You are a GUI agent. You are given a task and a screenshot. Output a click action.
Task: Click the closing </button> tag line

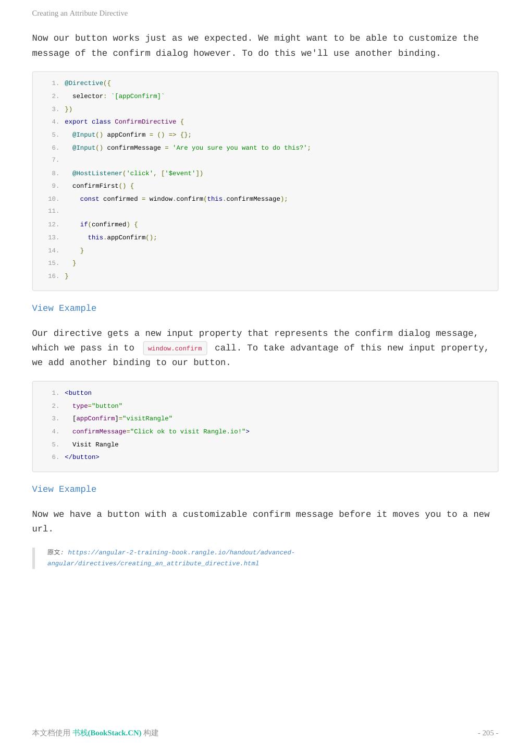[x=82, y=457]
